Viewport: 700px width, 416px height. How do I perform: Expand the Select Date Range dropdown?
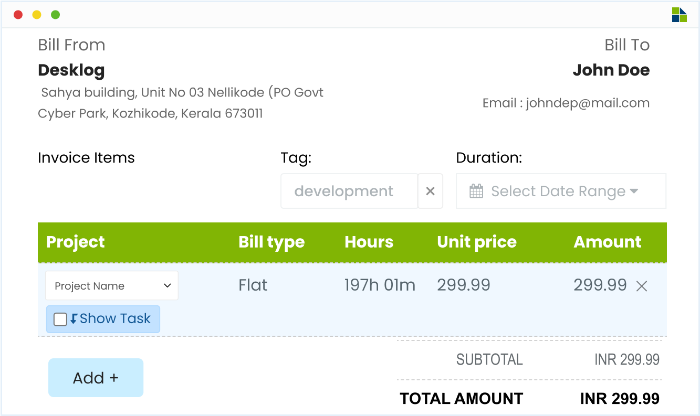pyautogui.click(x=561, y=191)
